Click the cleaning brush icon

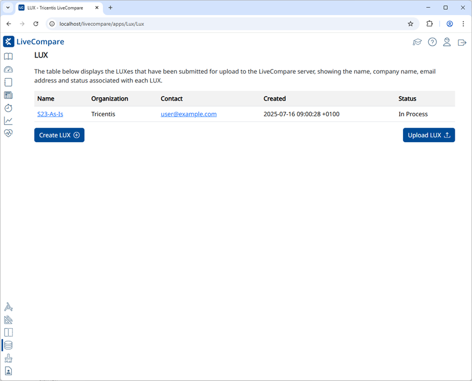pos(8,358)
